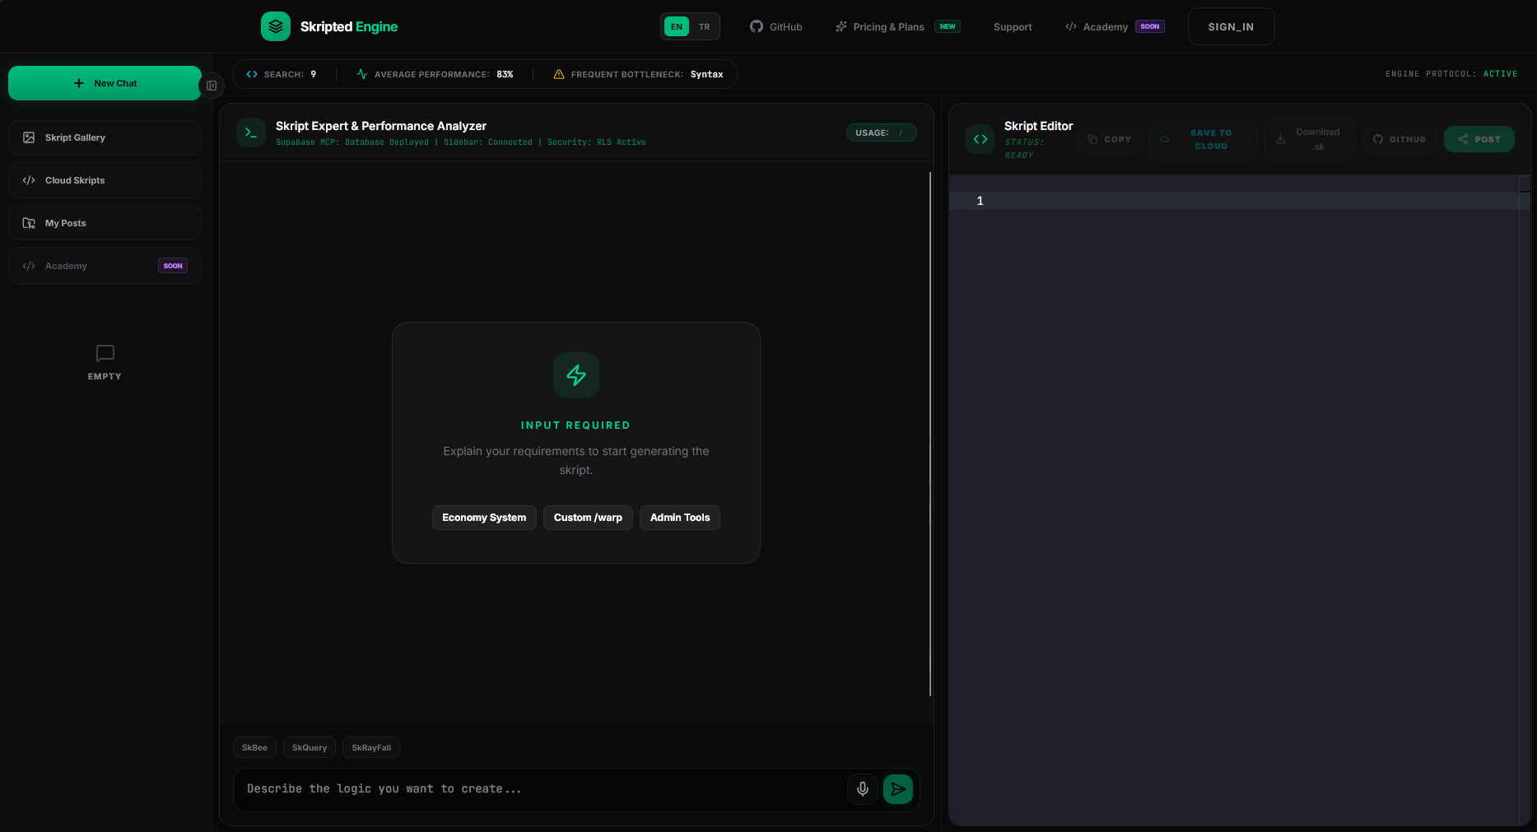Open Skript Gallery in the sidebar
This screenshot has width=1537, height=832.
coord(105,137)
